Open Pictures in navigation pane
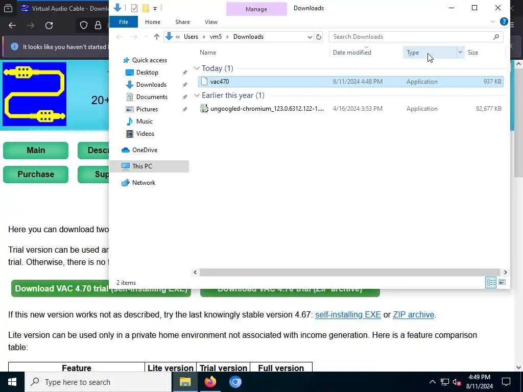The width and height of the screenshot is (523, 392). pyautogui.click(x=147, y=109)
